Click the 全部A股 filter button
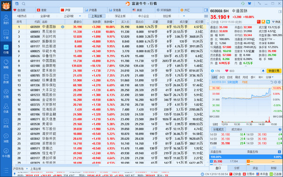Viewport: 283px width, 177px height. coord(45,16)
